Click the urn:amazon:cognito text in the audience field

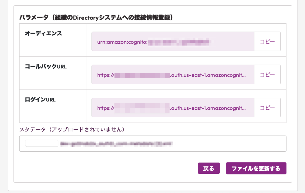pos(122,42)
